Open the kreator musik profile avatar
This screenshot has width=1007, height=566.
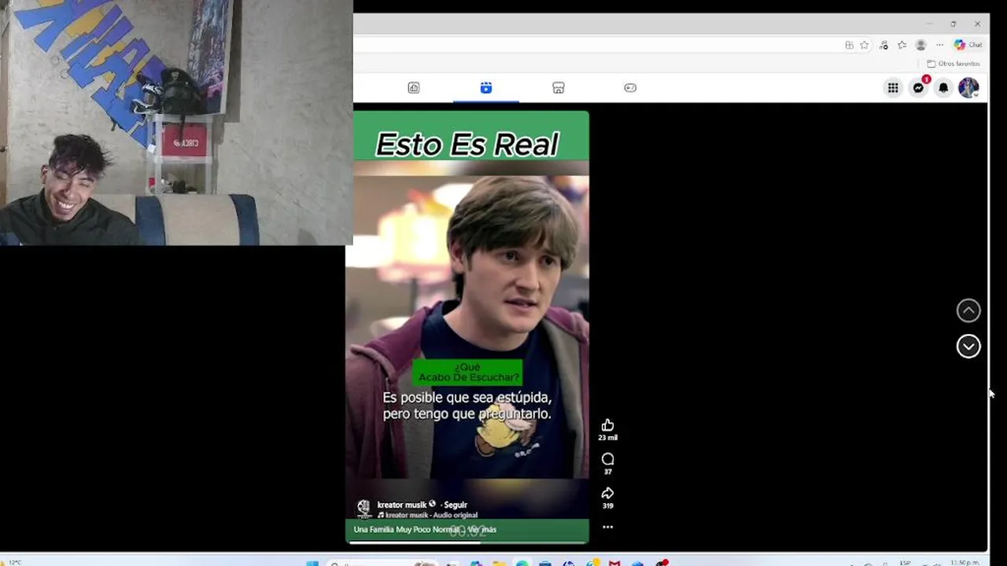click(363, 509)
